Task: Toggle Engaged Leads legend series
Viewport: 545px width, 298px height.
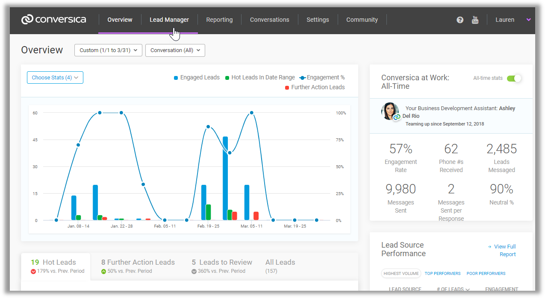Action: [x=197, y=78]
